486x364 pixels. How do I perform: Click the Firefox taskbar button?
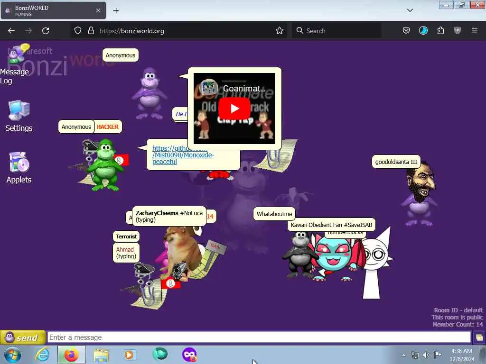pyautogui.click(x=71, y=355)
